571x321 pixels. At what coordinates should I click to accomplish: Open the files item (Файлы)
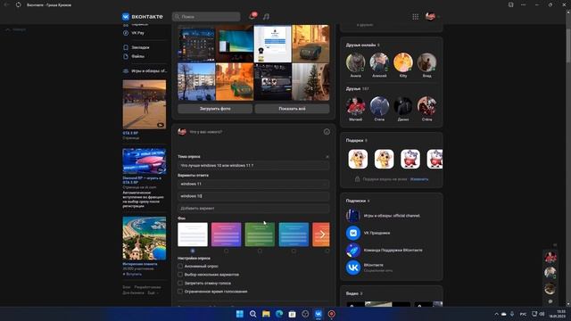coord(137,56)
